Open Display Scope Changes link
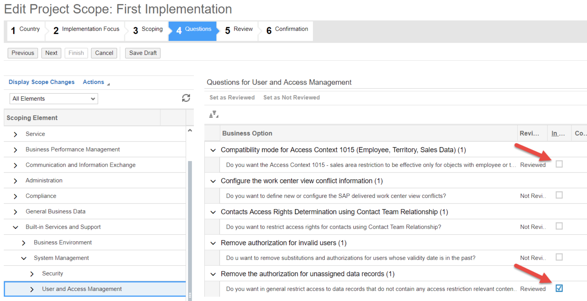This screenshot has height=301, width=587. [41, 82]
